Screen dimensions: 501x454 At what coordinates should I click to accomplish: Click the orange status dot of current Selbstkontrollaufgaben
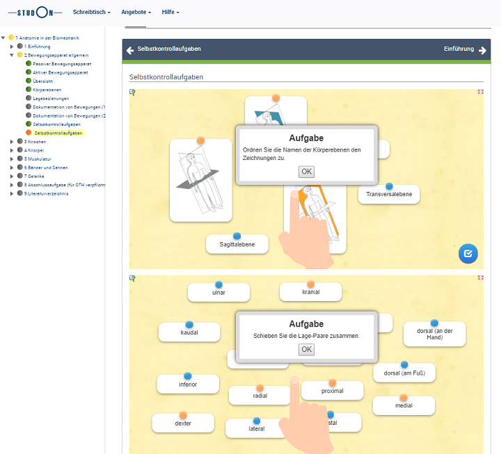[29, 133]
